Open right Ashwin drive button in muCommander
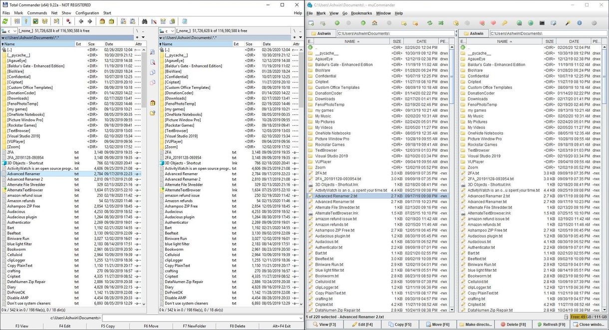This screenshot has height=330, width=609. click(473, 33)
